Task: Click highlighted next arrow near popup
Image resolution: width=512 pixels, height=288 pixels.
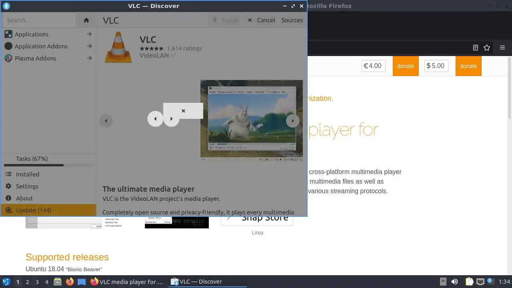Action: (171, 119)
